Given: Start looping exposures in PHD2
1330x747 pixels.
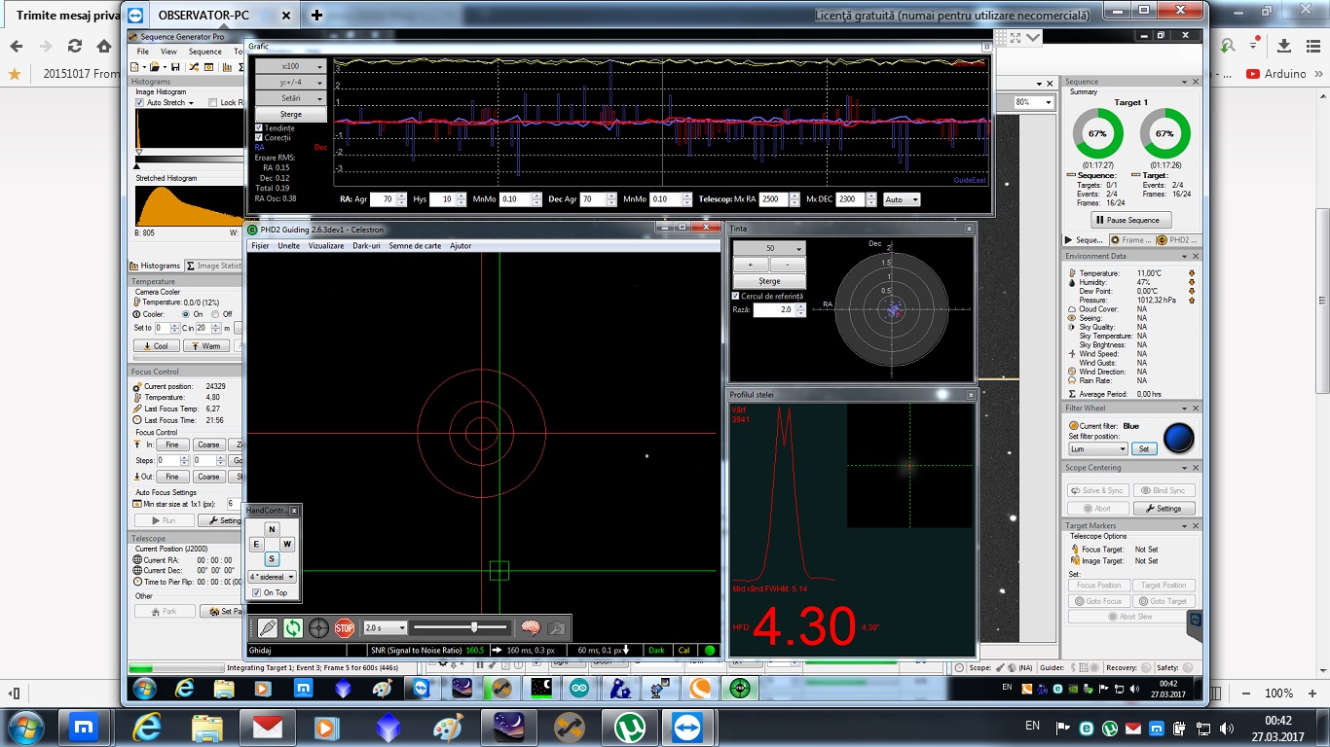Looking at the screenshot, I should click(293, 627).
